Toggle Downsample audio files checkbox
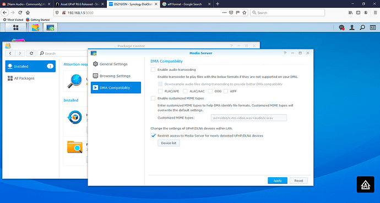 (160, 84)
